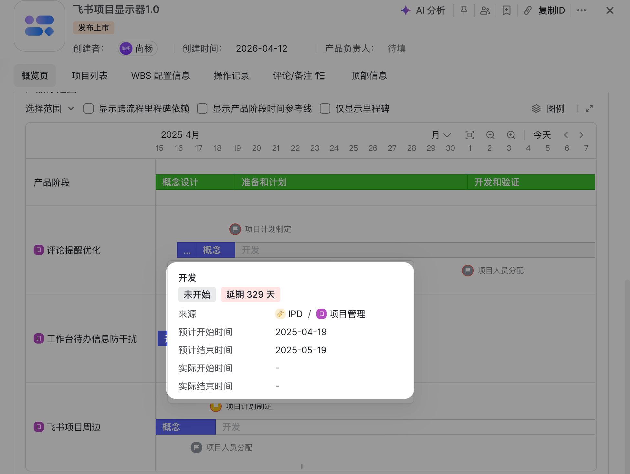Zoom out the timeline
The height and width of the screenshot is (474, 630).
tap(490, 135)
